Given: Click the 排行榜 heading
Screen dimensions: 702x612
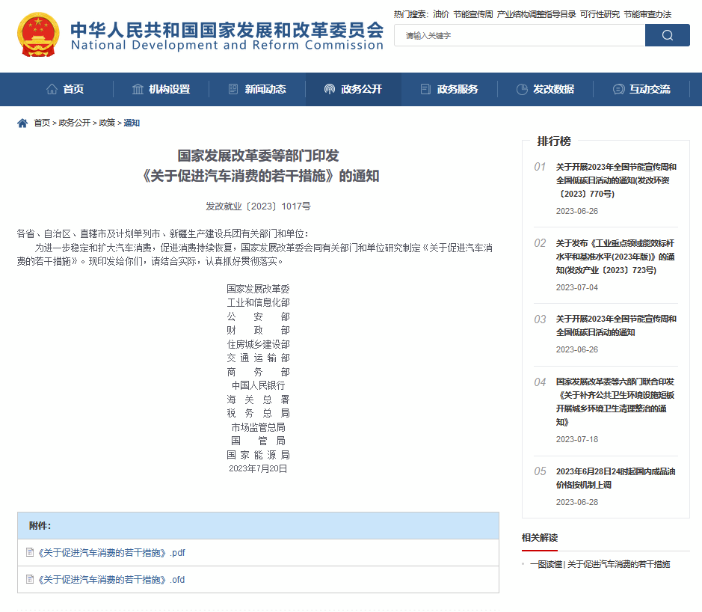Looking at the screenshot, I should (x=554, y=141).
